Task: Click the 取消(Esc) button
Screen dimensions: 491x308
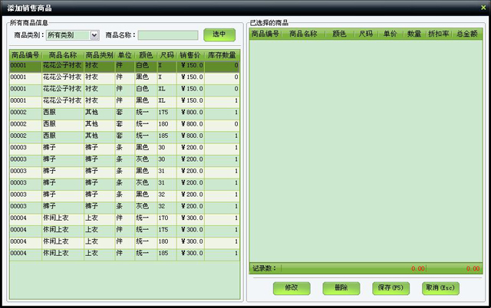Action: coord(440,288)
